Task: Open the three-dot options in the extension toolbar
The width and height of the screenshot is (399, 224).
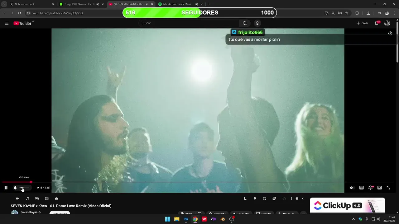Action: click(x=291, y=198)
